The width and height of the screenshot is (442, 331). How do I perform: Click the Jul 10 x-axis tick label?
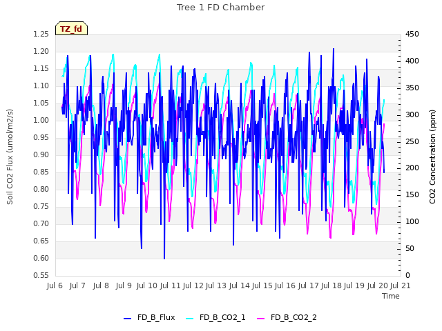[147, 285]
